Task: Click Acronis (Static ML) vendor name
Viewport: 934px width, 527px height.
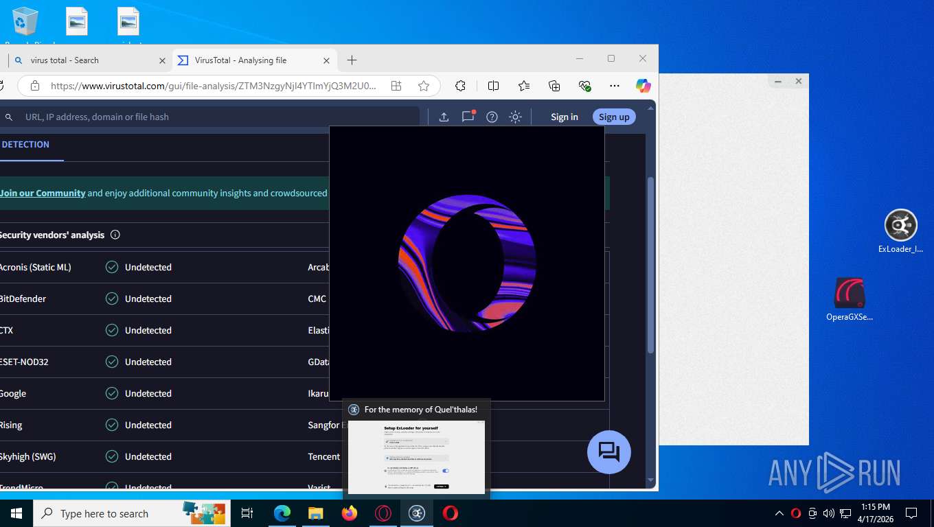Action: tap(35, 267)
